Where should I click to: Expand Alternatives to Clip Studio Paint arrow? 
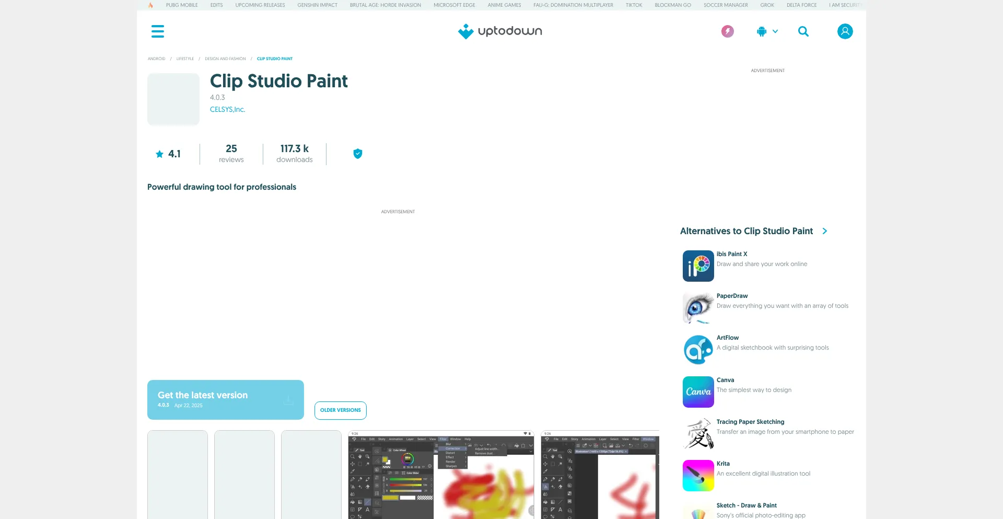click(825, 231)
